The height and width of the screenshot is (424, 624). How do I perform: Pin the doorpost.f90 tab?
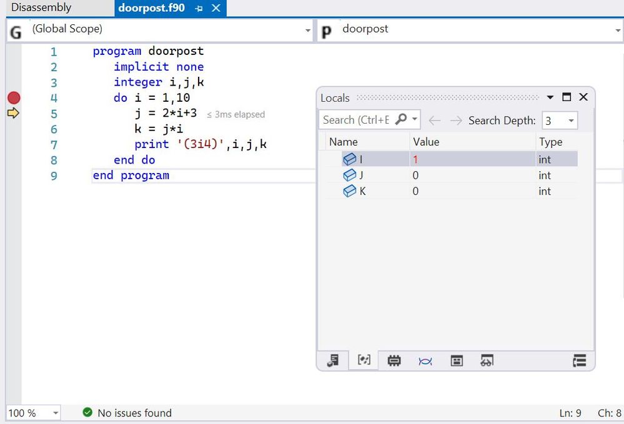point(199,8)
